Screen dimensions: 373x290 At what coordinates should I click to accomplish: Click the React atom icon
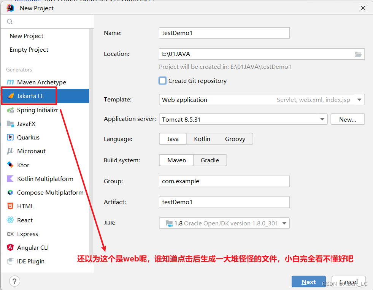10,220
